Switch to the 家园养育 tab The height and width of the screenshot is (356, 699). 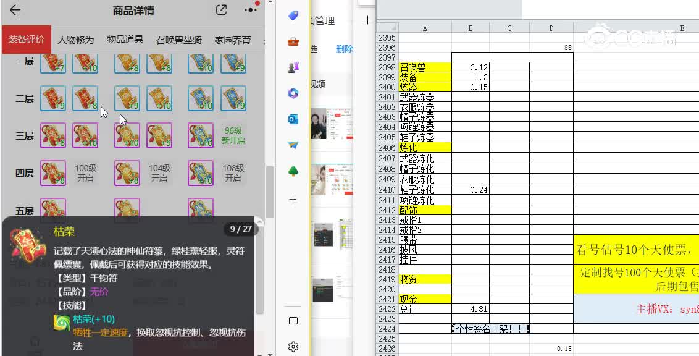(232, 40)
